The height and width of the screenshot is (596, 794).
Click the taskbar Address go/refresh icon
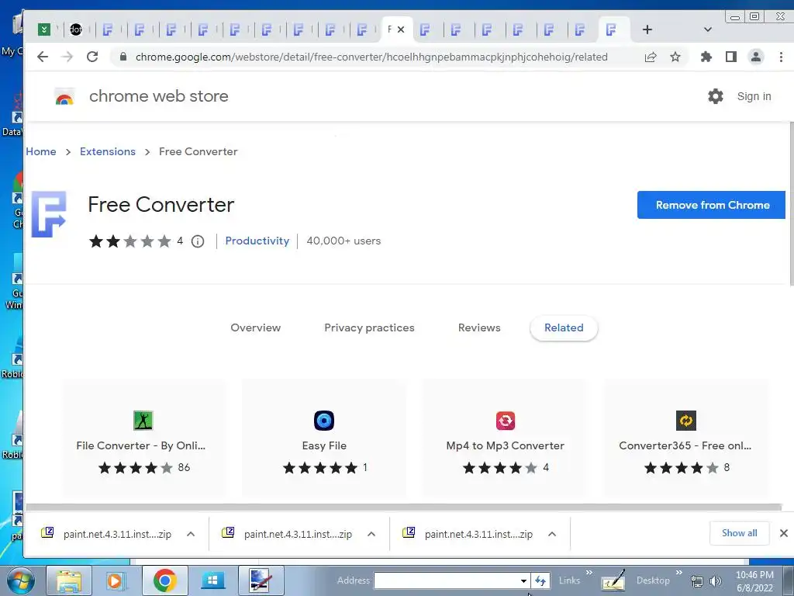click(x=540, y=580)
